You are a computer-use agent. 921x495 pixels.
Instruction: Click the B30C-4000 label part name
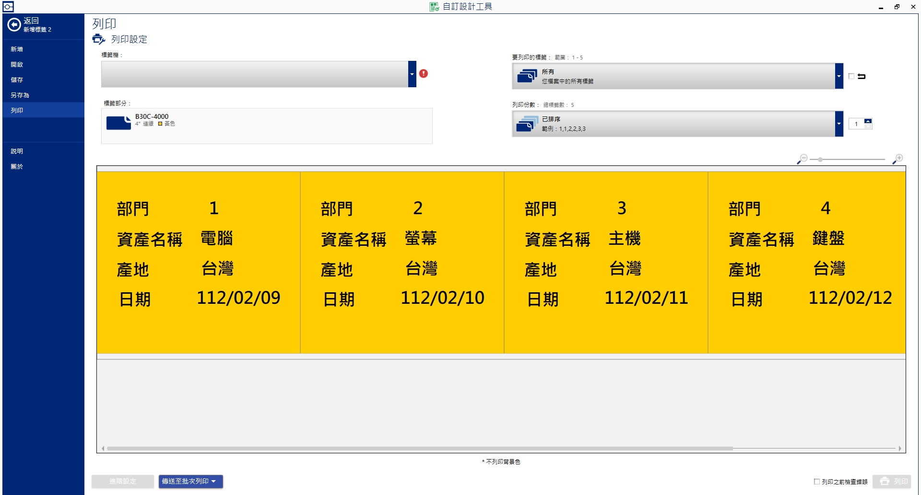(152, 116)
